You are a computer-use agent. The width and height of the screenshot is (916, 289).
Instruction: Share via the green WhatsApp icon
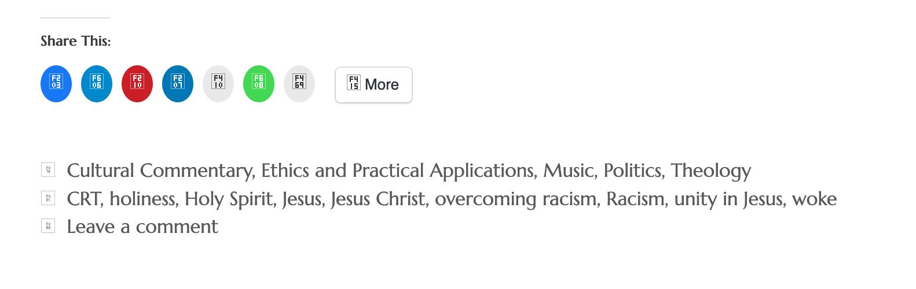tap(259, 84)
